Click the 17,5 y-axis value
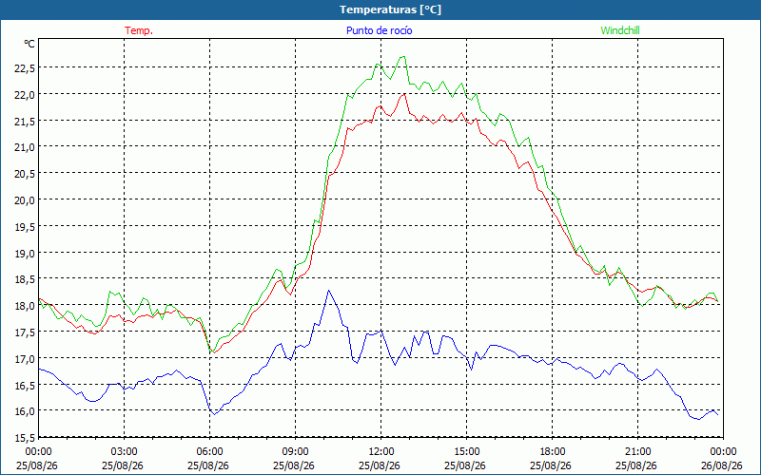The image size is (761, 475). (25, 332)
